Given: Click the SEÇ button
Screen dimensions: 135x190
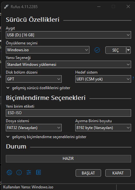Looking at the screenshot, I should (x=116, y=50).
